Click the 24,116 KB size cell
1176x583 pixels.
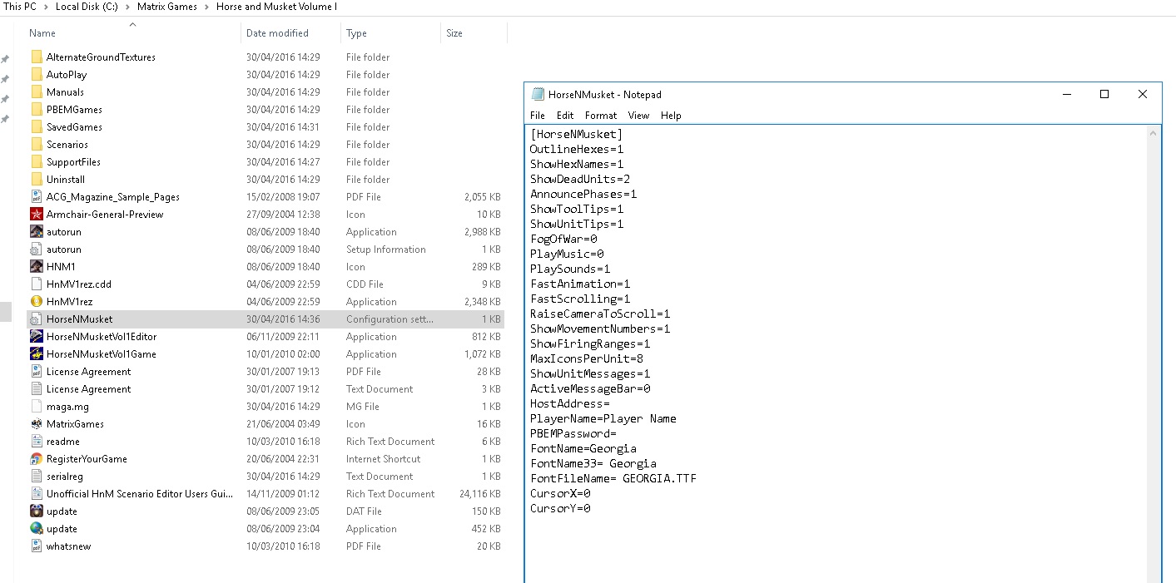pos(479,494)
